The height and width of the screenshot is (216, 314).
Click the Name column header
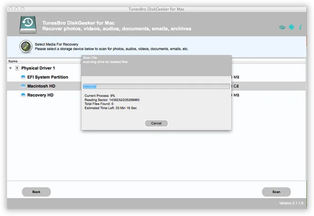[x=13, y=61]
